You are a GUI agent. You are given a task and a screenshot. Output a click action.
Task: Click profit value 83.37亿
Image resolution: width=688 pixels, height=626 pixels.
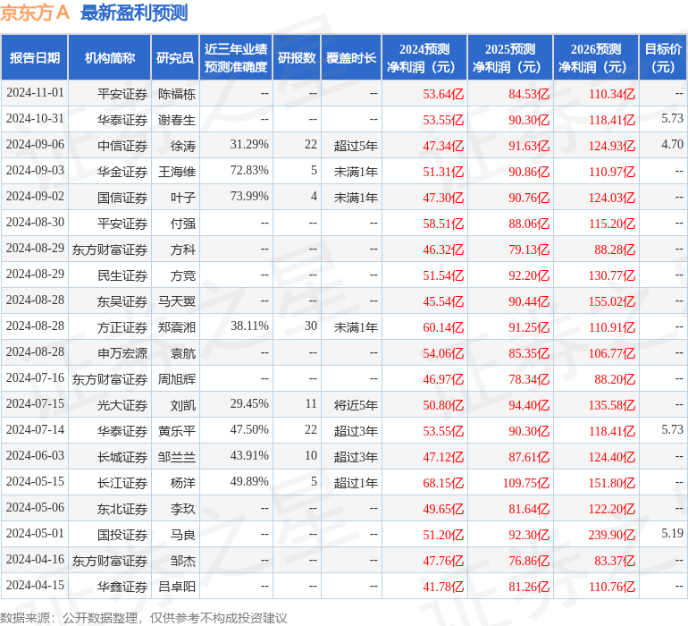pos(615,561)
